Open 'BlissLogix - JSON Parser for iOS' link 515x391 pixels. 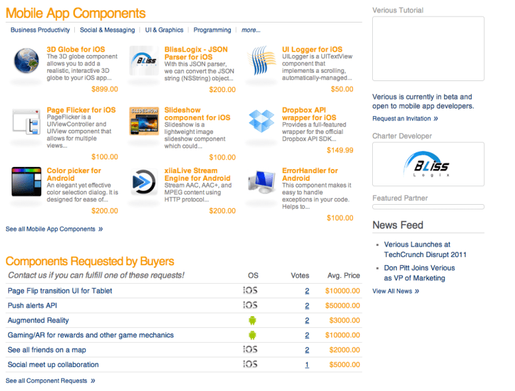pos(196,53)
